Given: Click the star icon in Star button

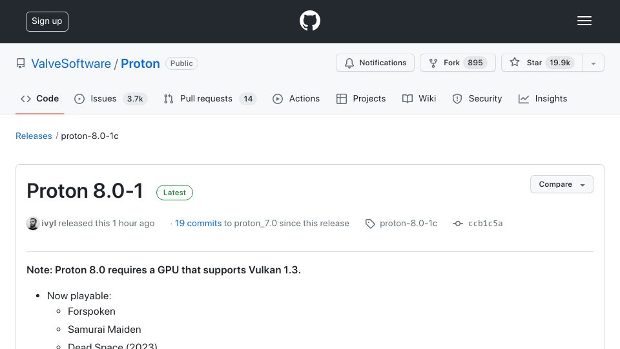Looking at the screenshot, I should [515, 62].
